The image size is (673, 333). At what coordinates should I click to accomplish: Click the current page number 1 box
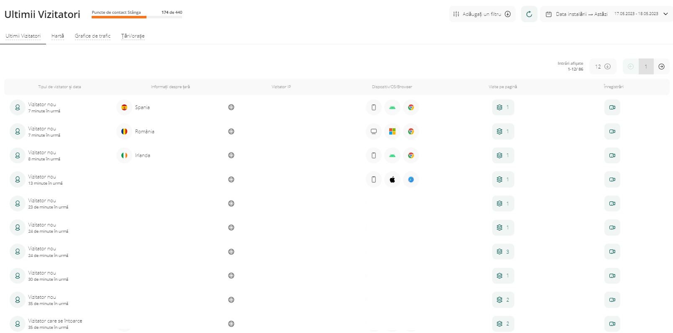646,67
